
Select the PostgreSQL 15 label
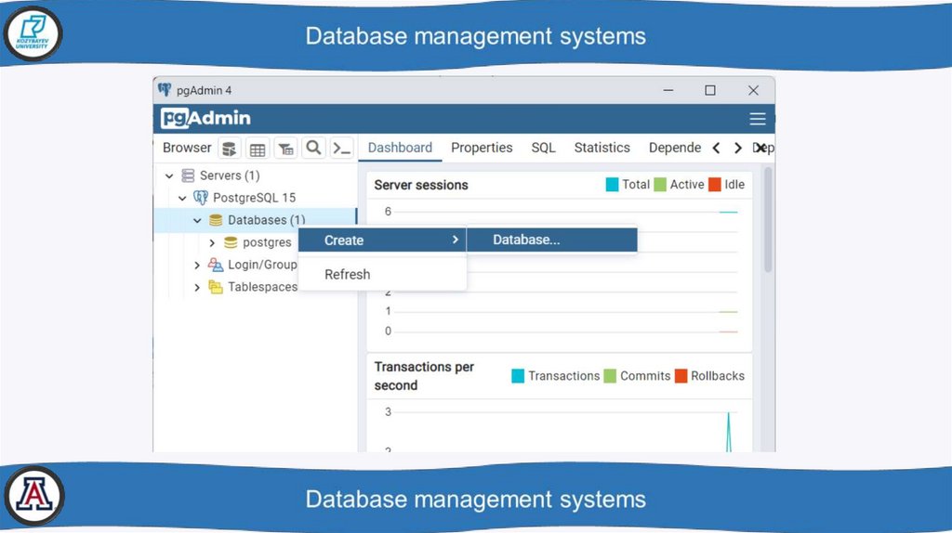[255, 198]
